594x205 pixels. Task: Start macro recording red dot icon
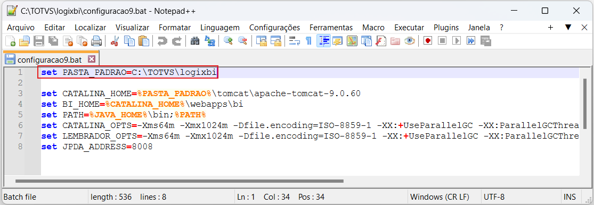428,41
